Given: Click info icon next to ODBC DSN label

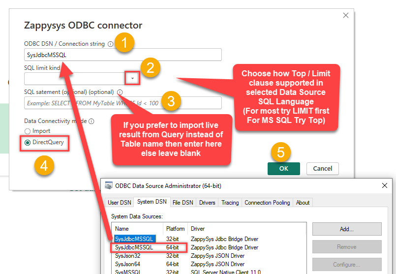Looking at the screenshot, I should tap(110, 44).
